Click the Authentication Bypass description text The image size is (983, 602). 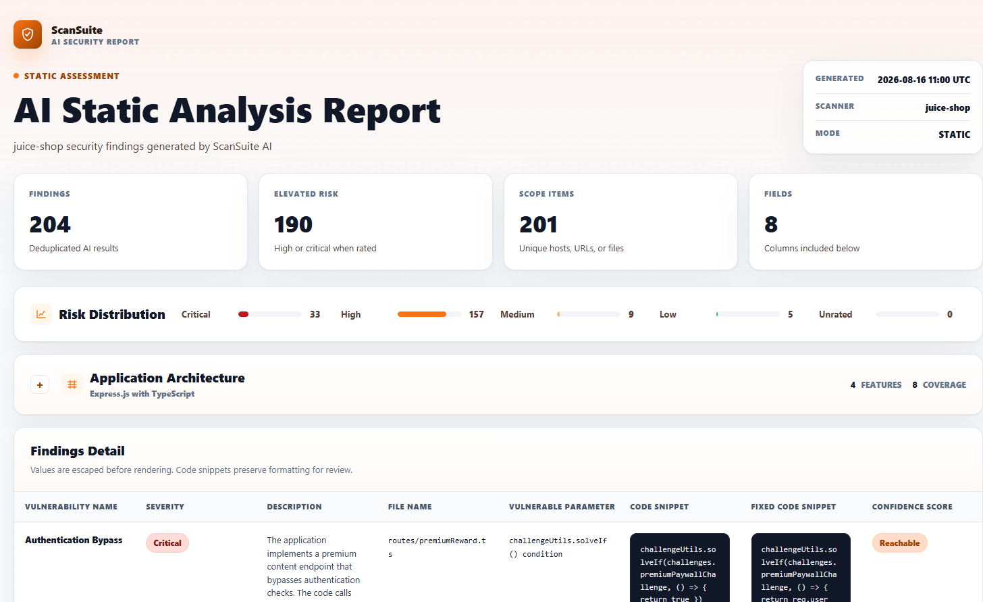pos(313,567)
